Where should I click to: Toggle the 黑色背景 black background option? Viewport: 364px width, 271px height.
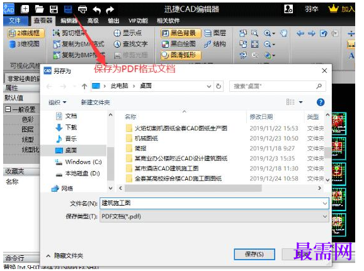(181, 33)
